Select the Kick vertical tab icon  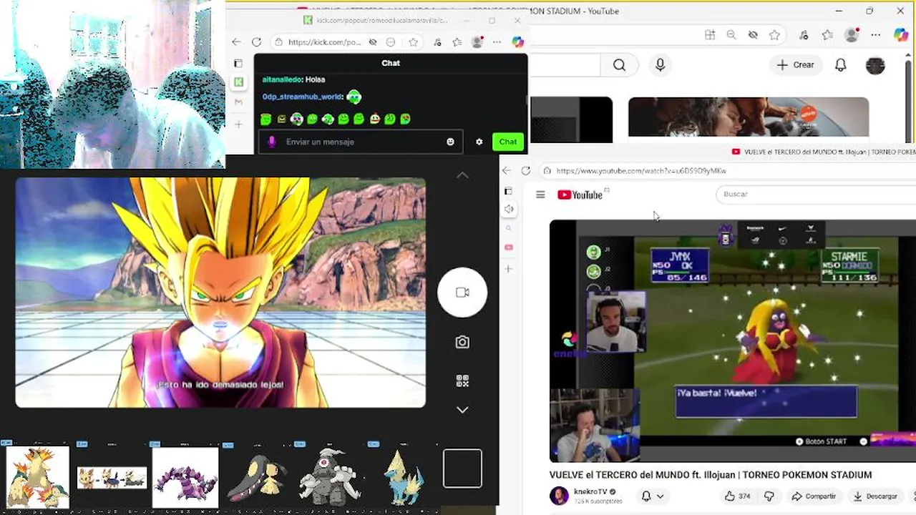click(x=238, y=82)
